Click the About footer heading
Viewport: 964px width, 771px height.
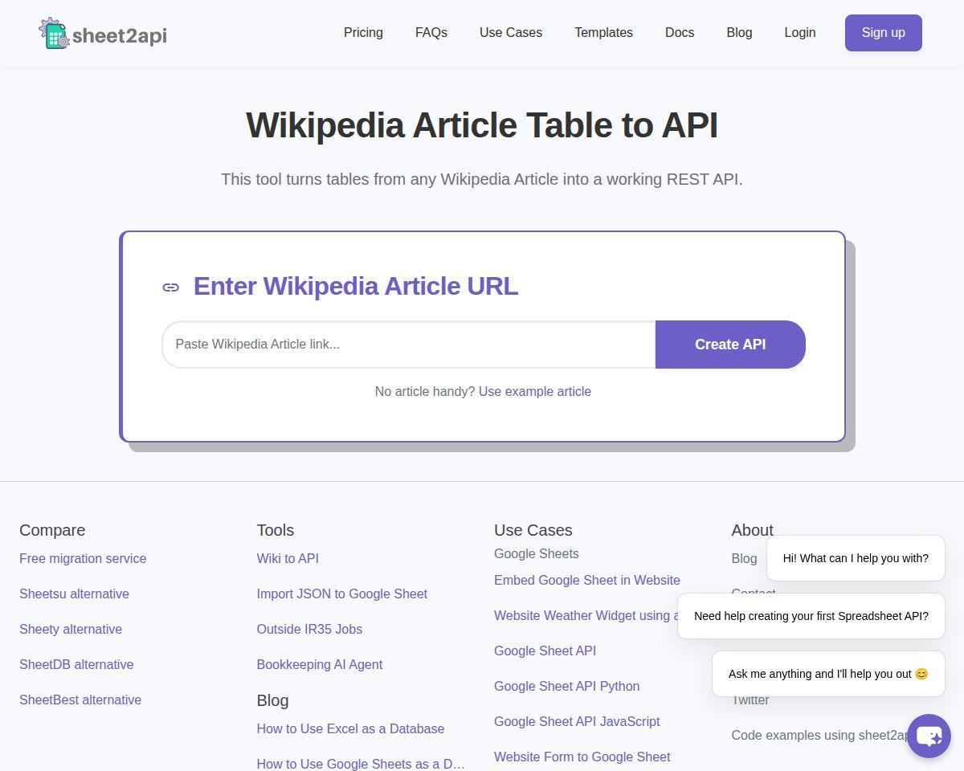point(753,530)
